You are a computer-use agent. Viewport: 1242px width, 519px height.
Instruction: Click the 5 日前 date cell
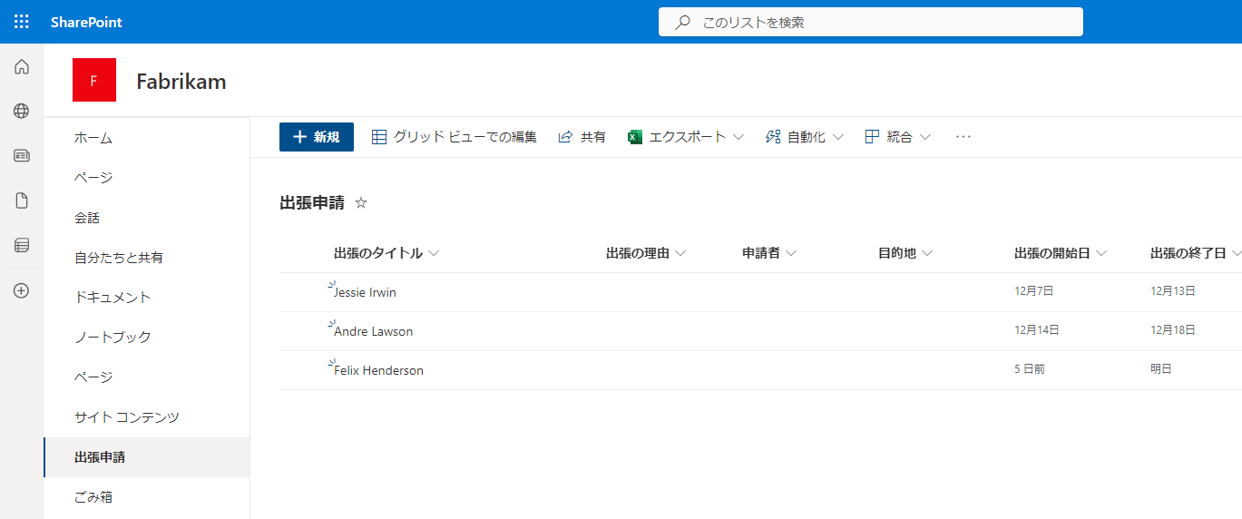pyautogui.click(x=1030, y=369)
